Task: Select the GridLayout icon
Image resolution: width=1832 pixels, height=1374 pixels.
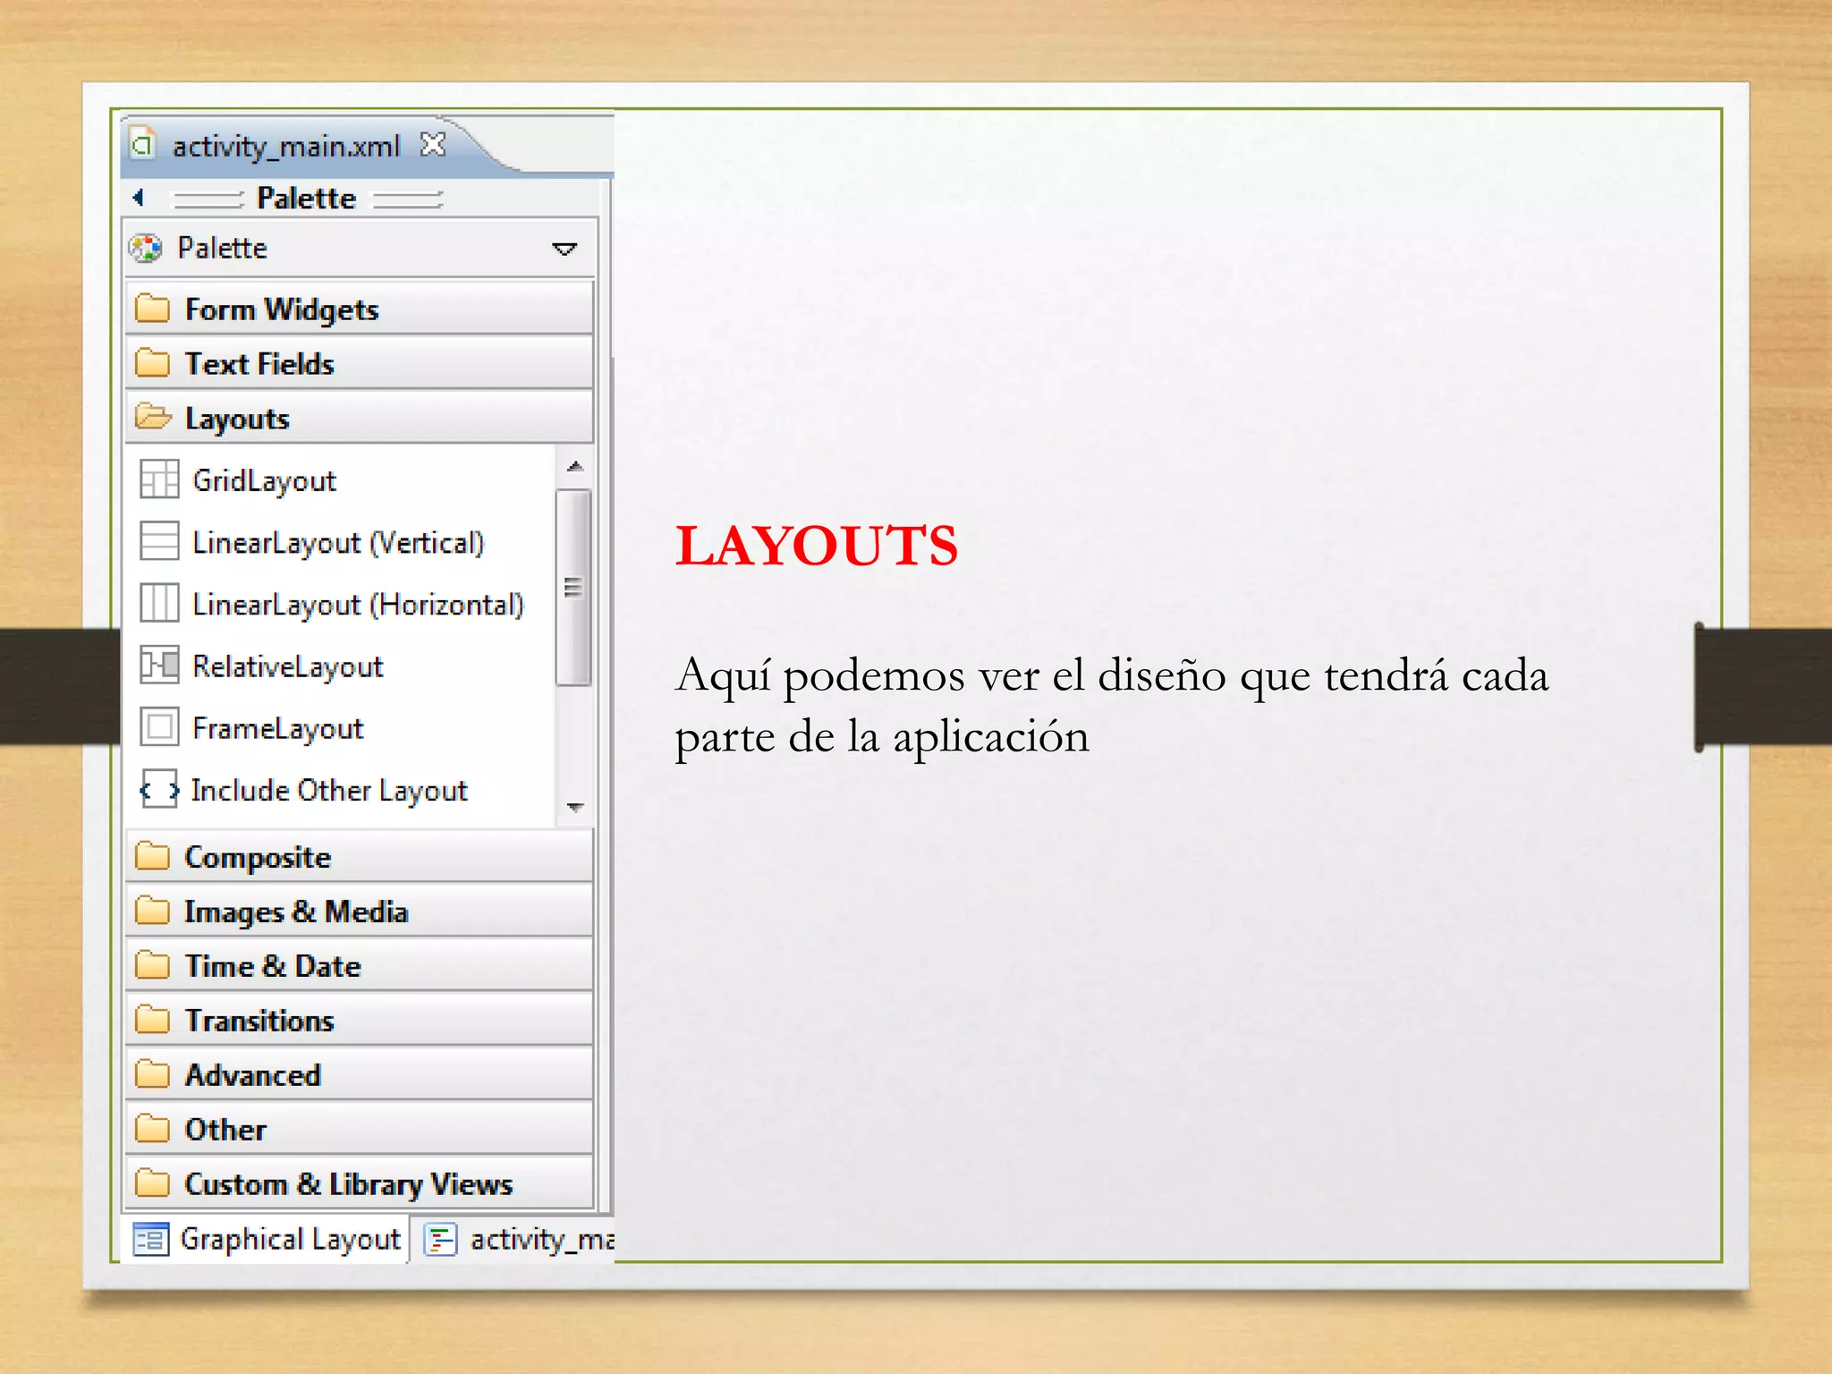Action: pos(159,479)
